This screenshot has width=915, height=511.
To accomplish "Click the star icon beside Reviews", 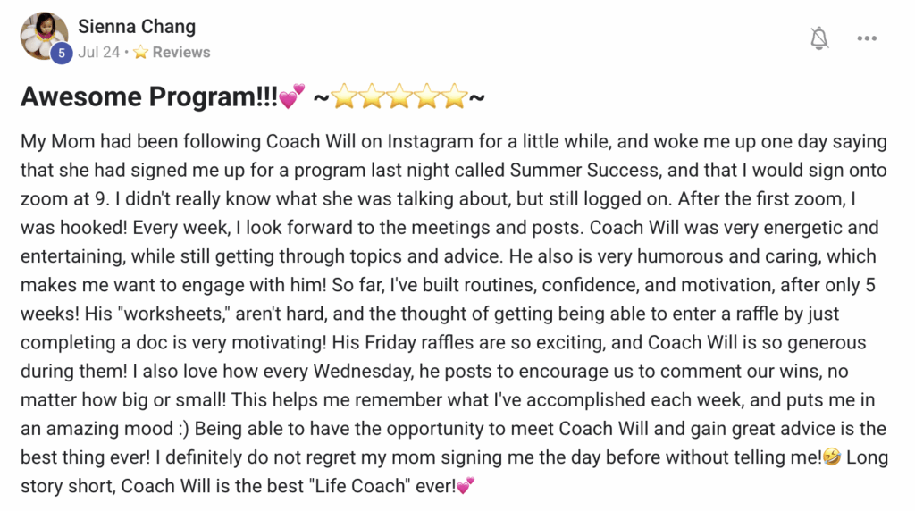I will 141,52.
